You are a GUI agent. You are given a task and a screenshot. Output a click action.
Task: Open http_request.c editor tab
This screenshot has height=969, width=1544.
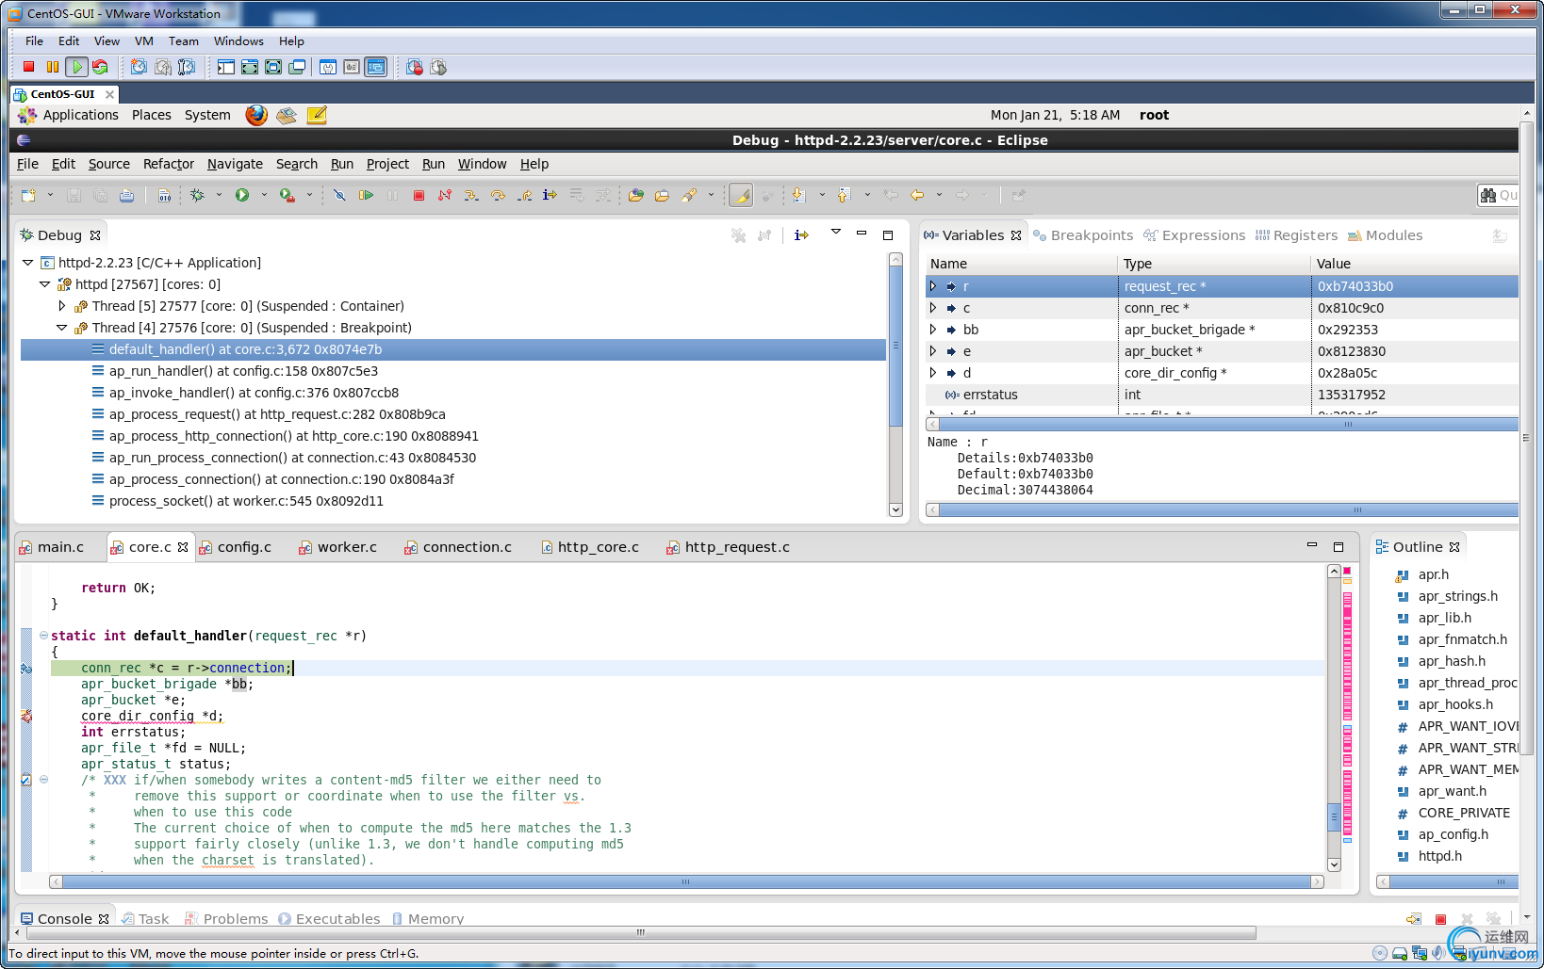(728, 547)
